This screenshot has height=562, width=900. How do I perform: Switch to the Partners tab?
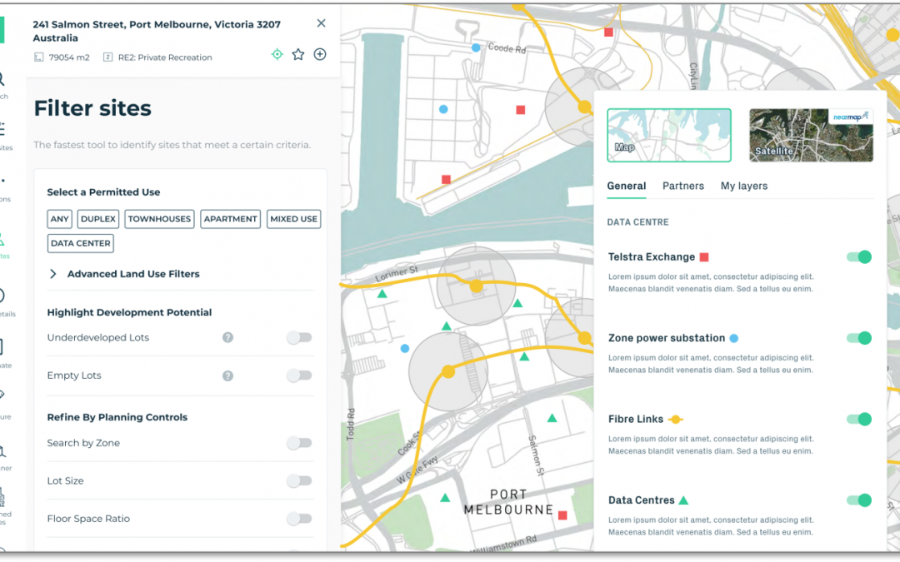pyautogui.click(x=683, y=186)
